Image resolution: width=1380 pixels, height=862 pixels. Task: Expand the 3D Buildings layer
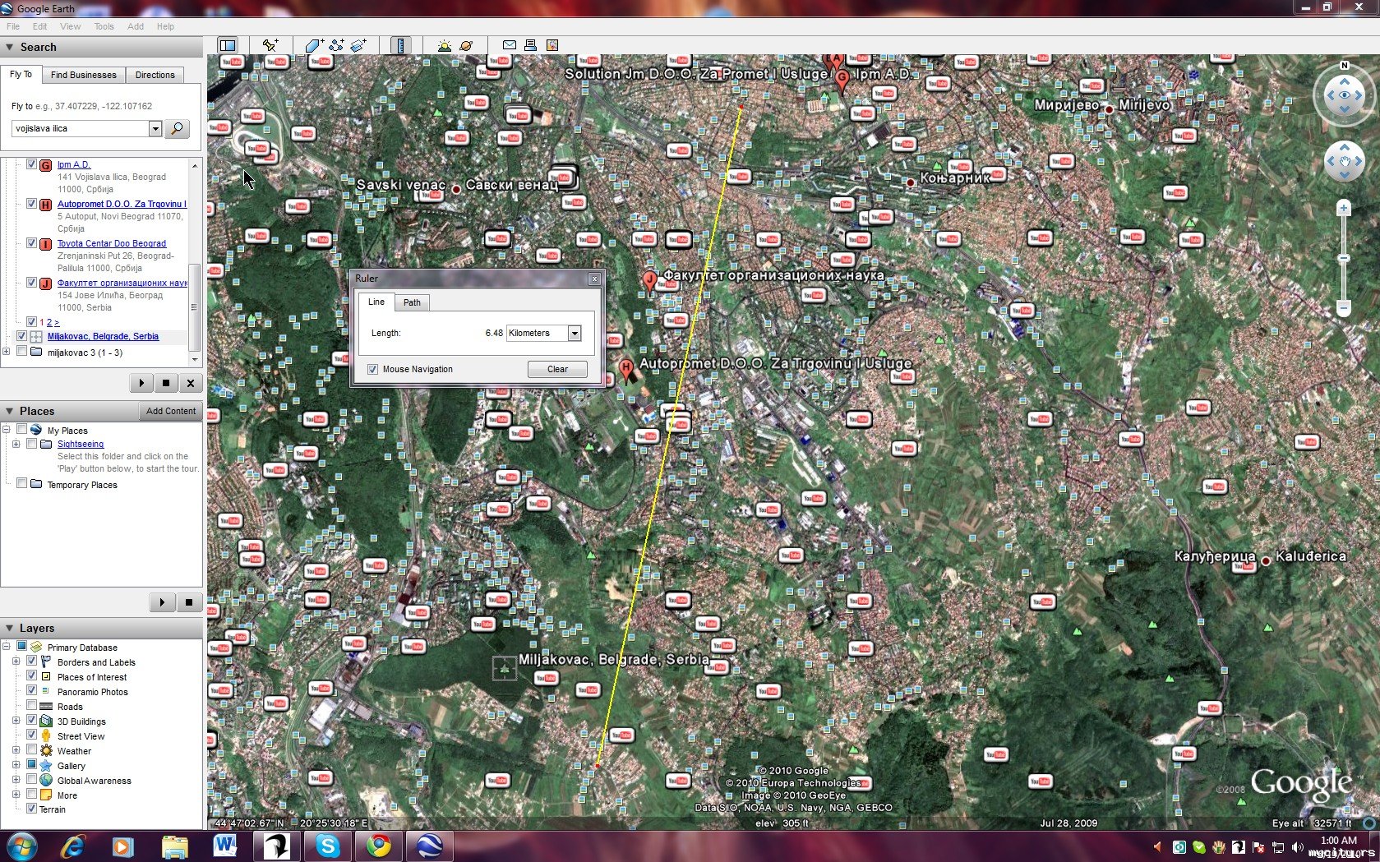tap(16, 721)
